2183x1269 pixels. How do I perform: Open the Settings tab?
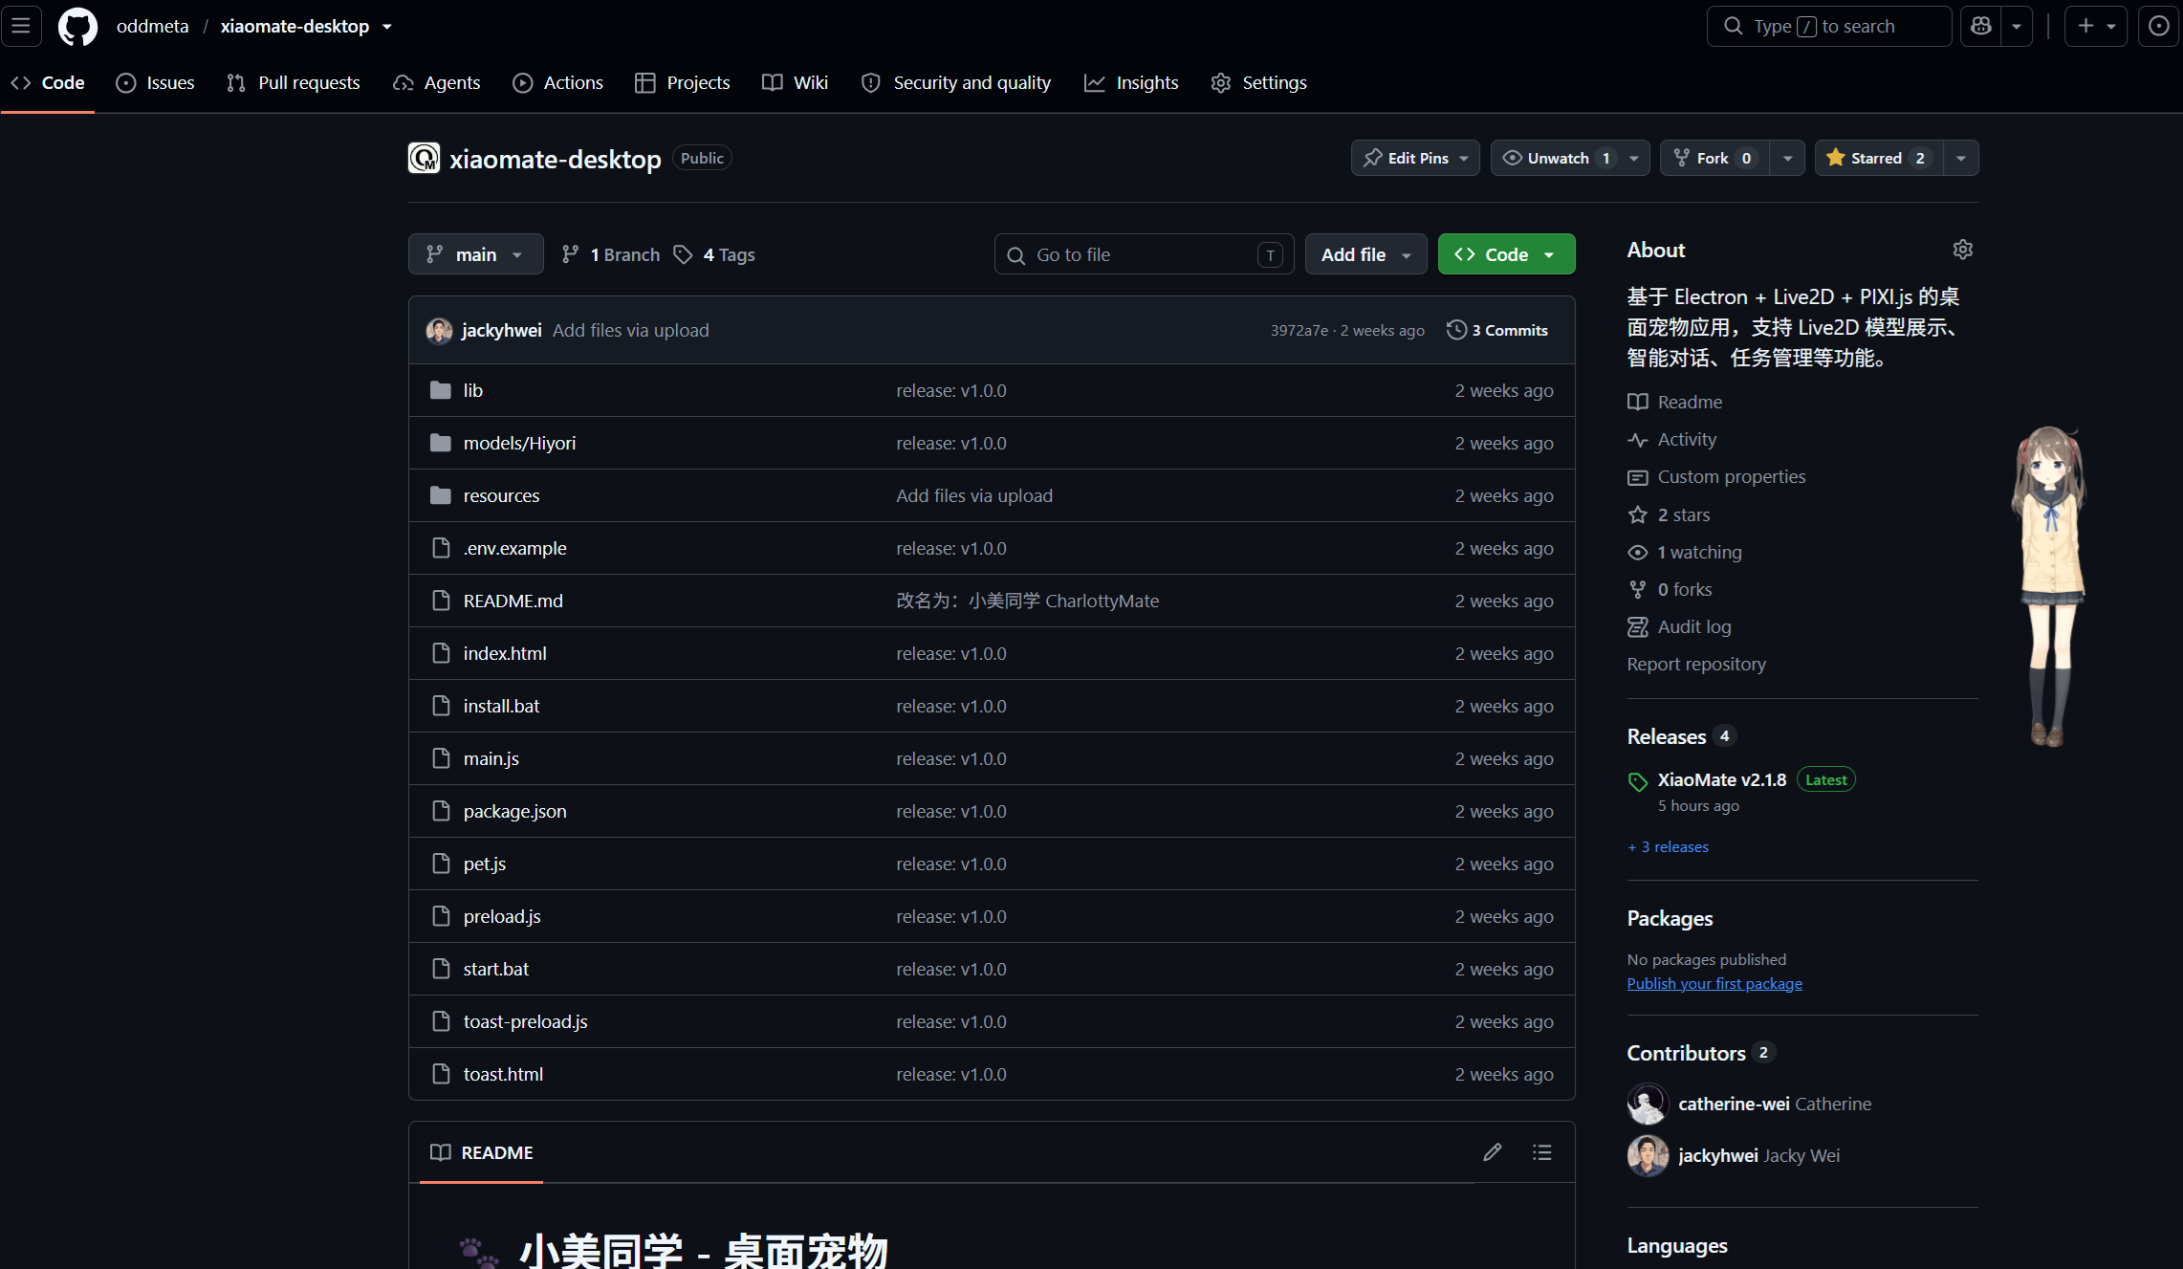(1259, 83)
